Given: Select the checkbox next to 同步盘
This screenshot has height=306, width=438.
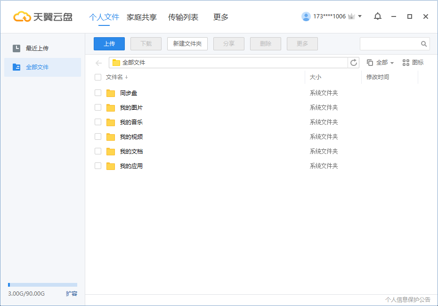Looking at the screenshot, I should pos(98,93).
